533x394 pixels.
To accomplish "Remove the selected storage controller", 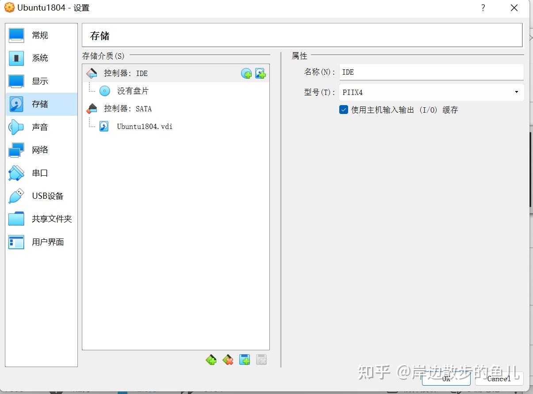I will (228, 360).
